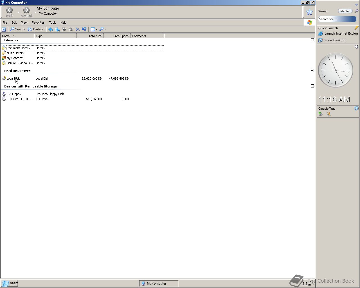360x288 pixels.
Task: Launch Internet Explorer from Quick Launch
Action: point(338,33)
